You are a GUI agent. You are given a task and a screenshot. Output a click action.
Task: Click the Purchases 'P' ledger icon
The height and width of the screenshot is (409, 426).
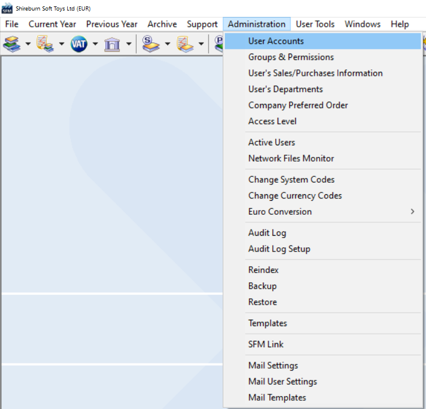[x=219, y=44]
